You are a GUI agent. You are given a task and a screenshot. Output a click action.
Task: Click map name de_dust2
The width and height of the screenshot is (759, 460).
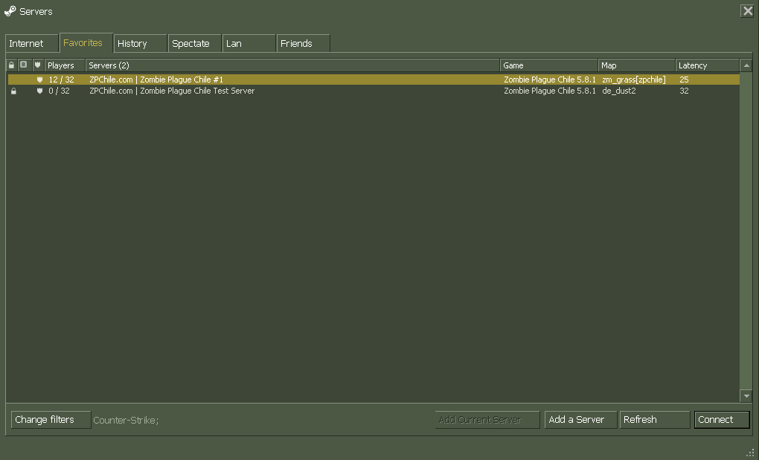coord(618,91)
